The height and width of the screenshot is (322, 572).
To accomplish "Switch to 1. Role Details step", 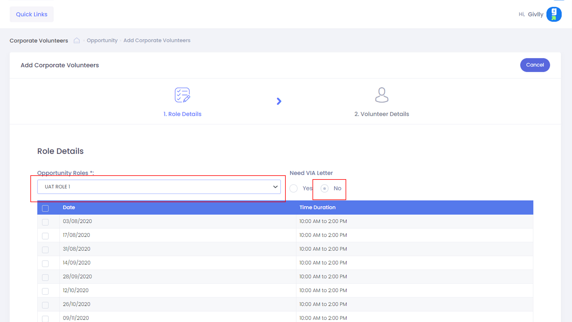I will point(182,114).
